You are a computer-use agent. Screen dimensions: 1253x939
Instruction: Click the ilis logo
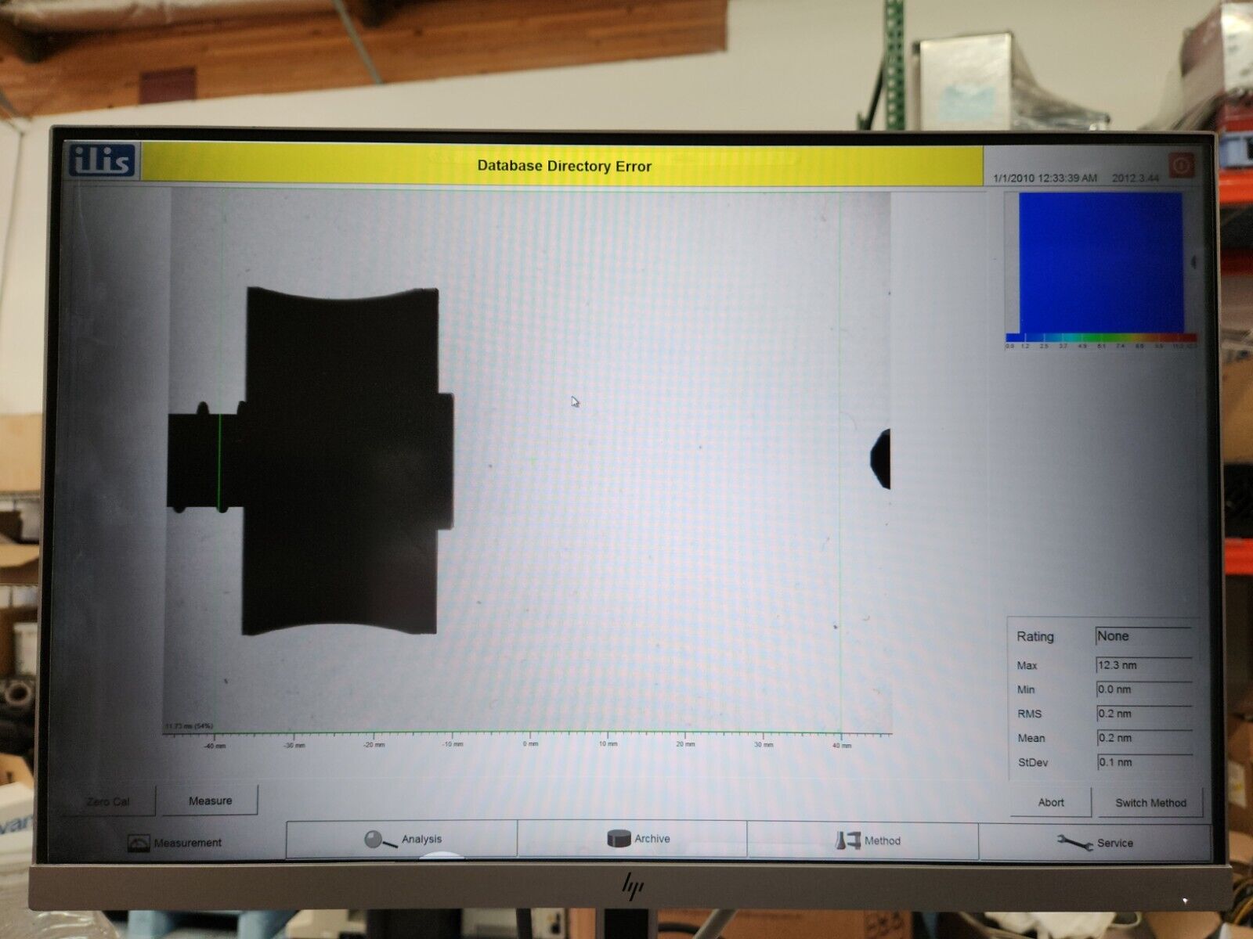(103, 161)
